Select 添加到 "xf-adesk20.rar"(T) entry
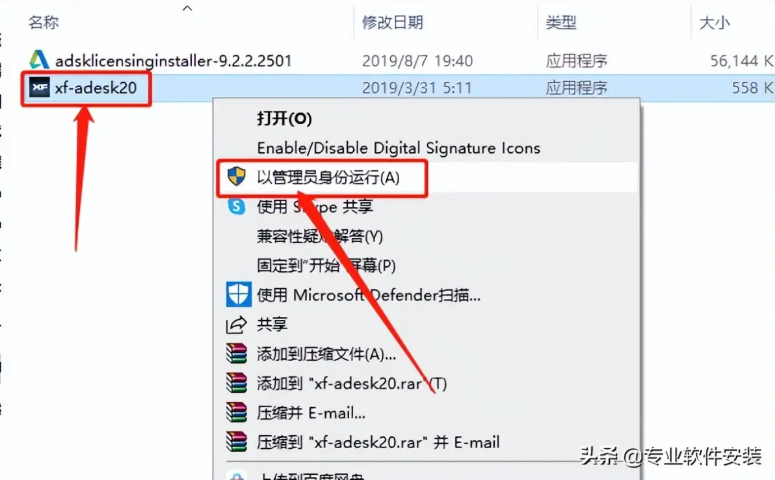Image resolution: width=775 pixels, height=480 pixels. point(352,383)
